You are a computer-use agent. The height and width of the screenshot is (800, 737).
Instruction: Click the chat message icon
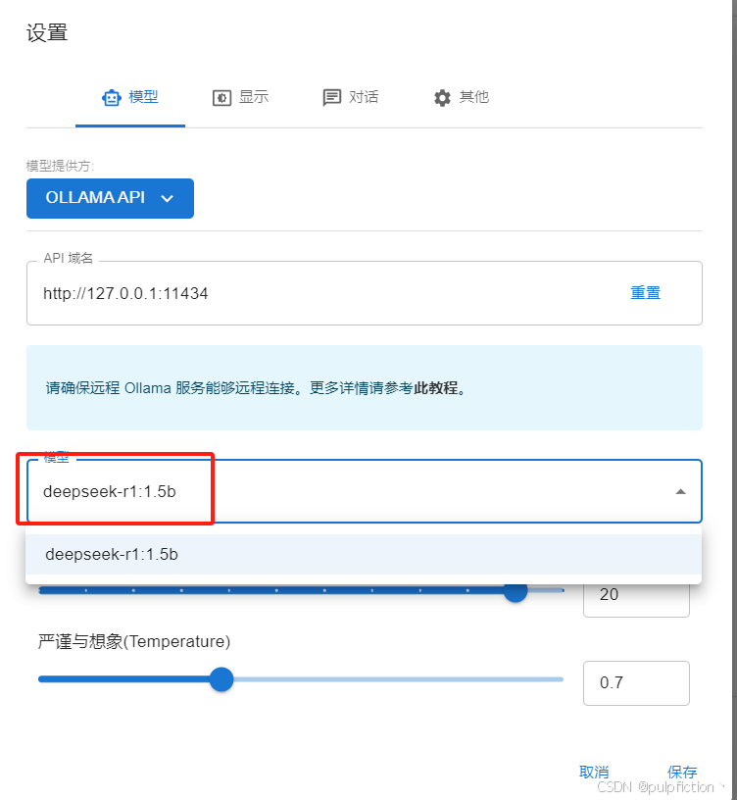[x=332, y=97]
